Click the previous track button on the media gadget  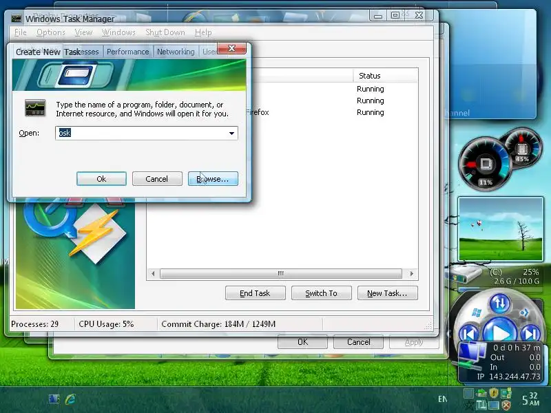click(469, 333)
